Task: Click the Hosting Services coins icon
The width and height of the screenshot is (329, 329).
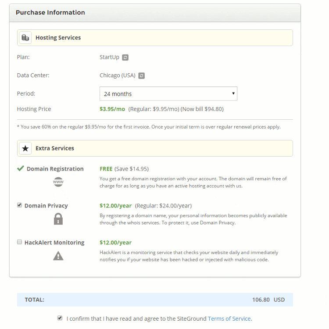Action: (x=25, y=38)
